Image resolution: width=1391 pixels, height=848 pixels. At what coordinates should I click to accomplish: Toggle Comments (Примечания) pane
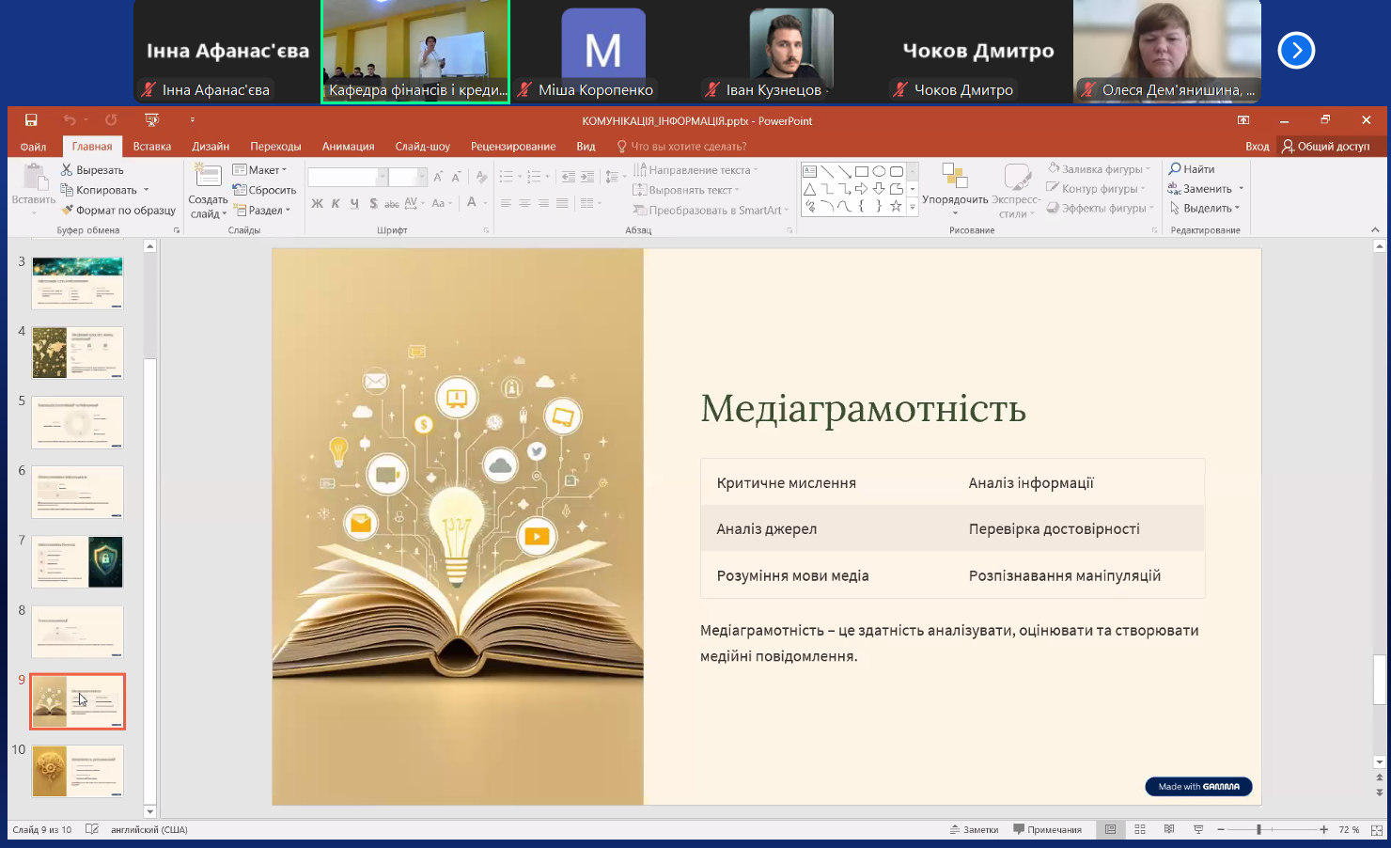click(x=1047, y=829)
